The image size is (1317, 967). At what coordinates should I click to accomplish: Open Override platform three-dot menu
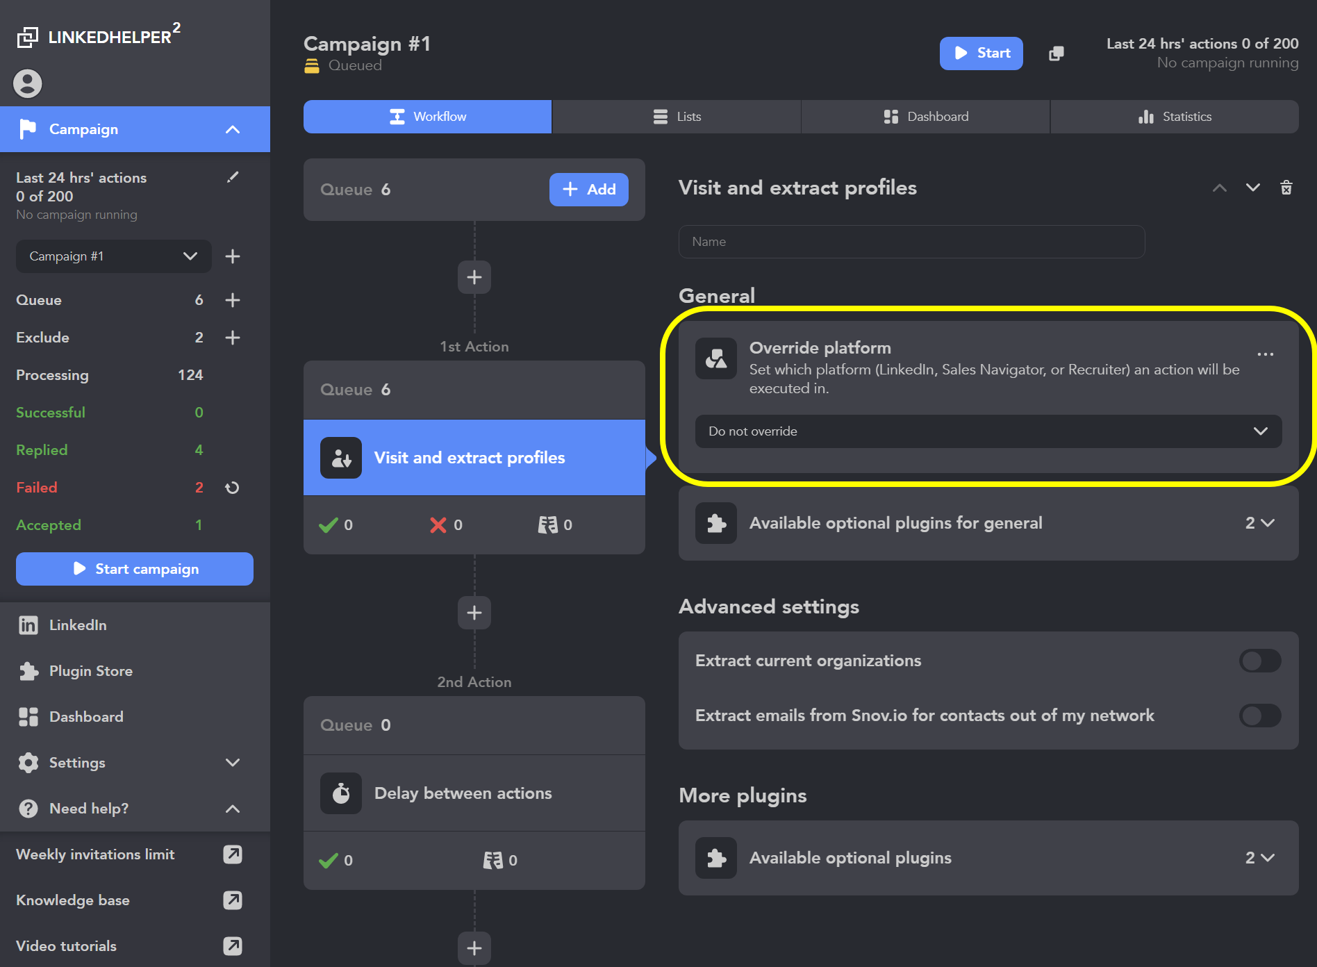point(1265,354)
